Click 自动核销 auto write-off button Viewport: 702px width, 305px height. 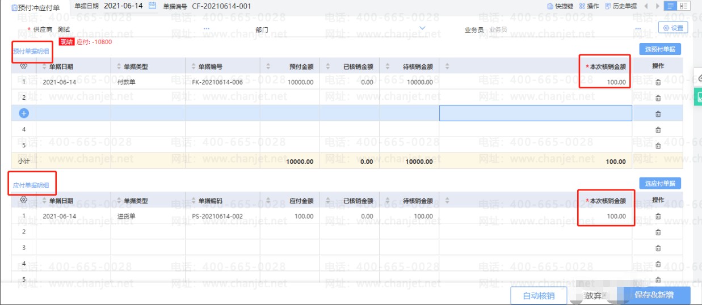coord(539,295)
